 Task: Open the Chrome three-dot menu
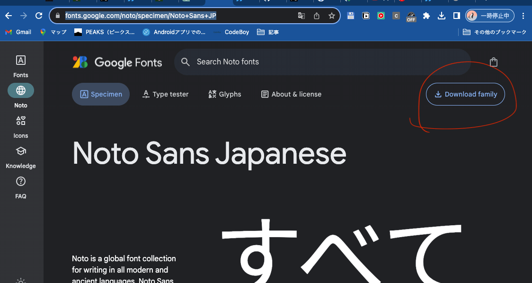click(x=523, y=16)
